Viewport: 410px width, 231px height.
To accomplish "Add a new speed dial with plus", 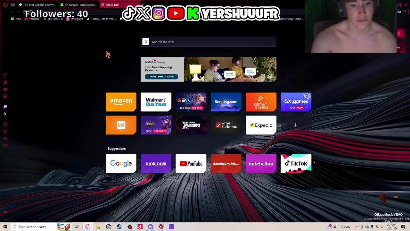I will 295,125.
